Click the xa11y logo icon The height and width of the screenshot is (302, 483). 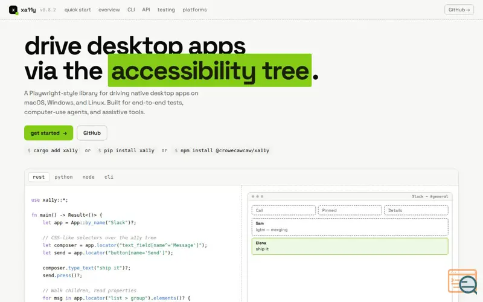point(13,10)
